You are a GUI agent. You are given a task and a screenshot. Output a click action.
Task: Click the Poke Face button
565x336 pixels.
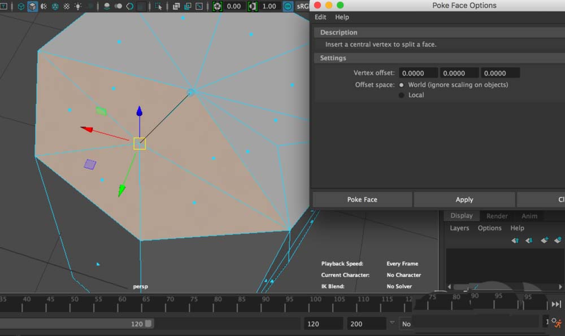pos(362,199)
